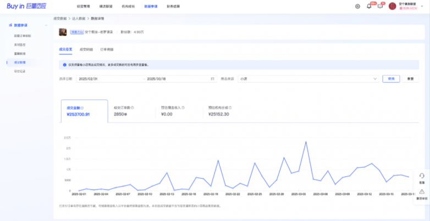The width and height of the screenshot is (430, 221).
Task: Select the 成交金额 metric card
Action: [85, 111]
